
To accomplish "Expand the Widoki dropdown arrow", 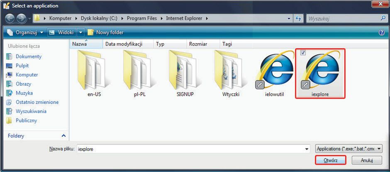I will 80,32.
